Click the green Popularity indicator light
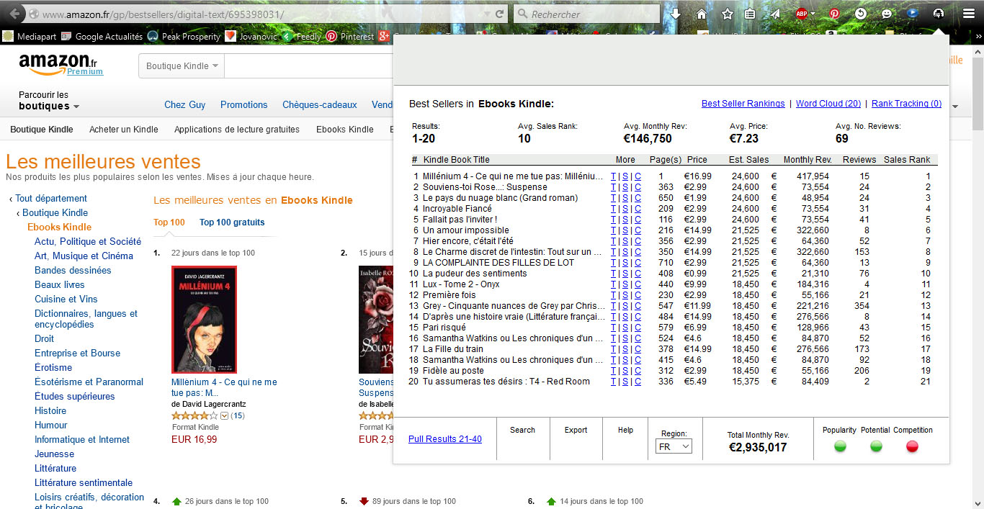984x509 pixels. (840, 446)
